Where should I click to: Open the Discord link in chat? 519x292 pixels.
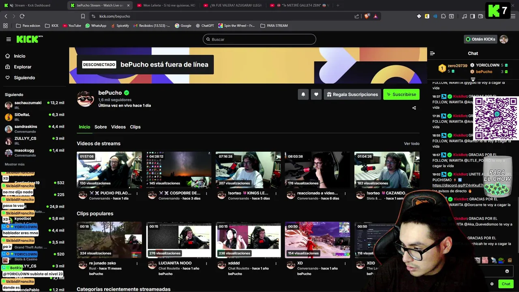(458, 185)
